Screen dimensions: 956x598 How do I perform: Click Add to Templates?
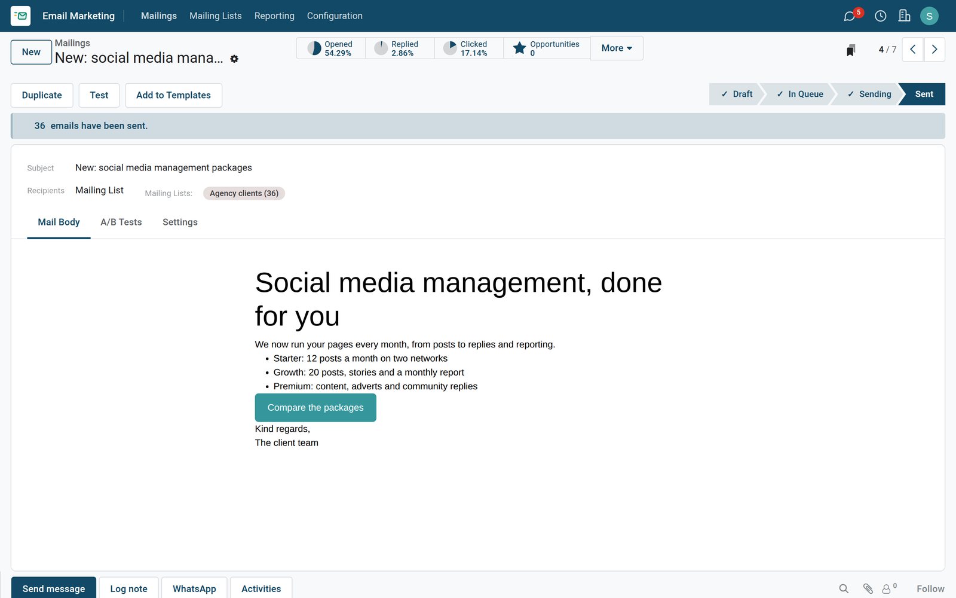(x=173, y=95)
